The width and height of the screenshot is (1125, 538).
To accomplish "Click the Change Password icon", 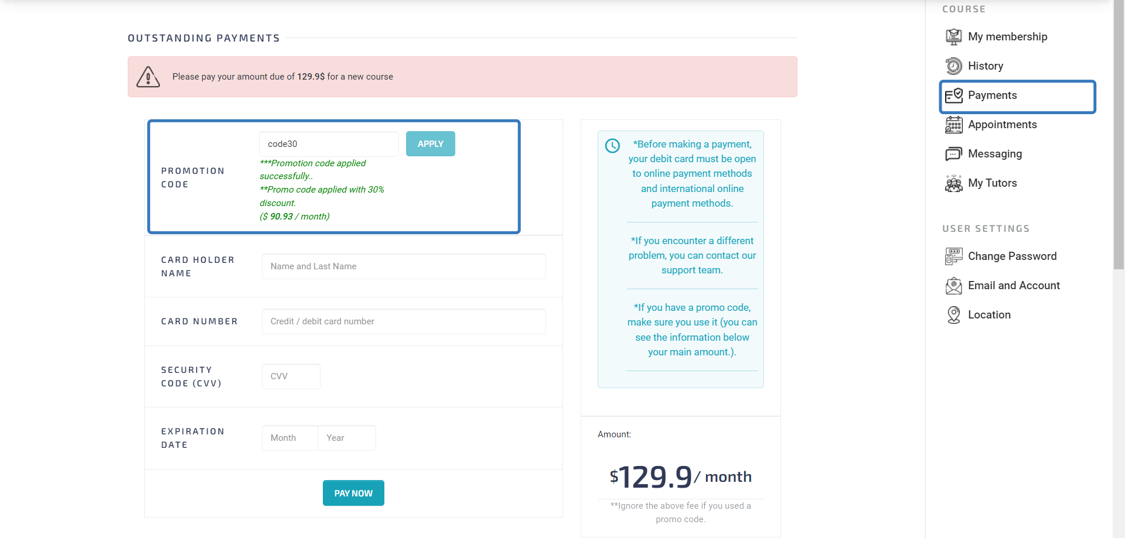I will 953,256.
